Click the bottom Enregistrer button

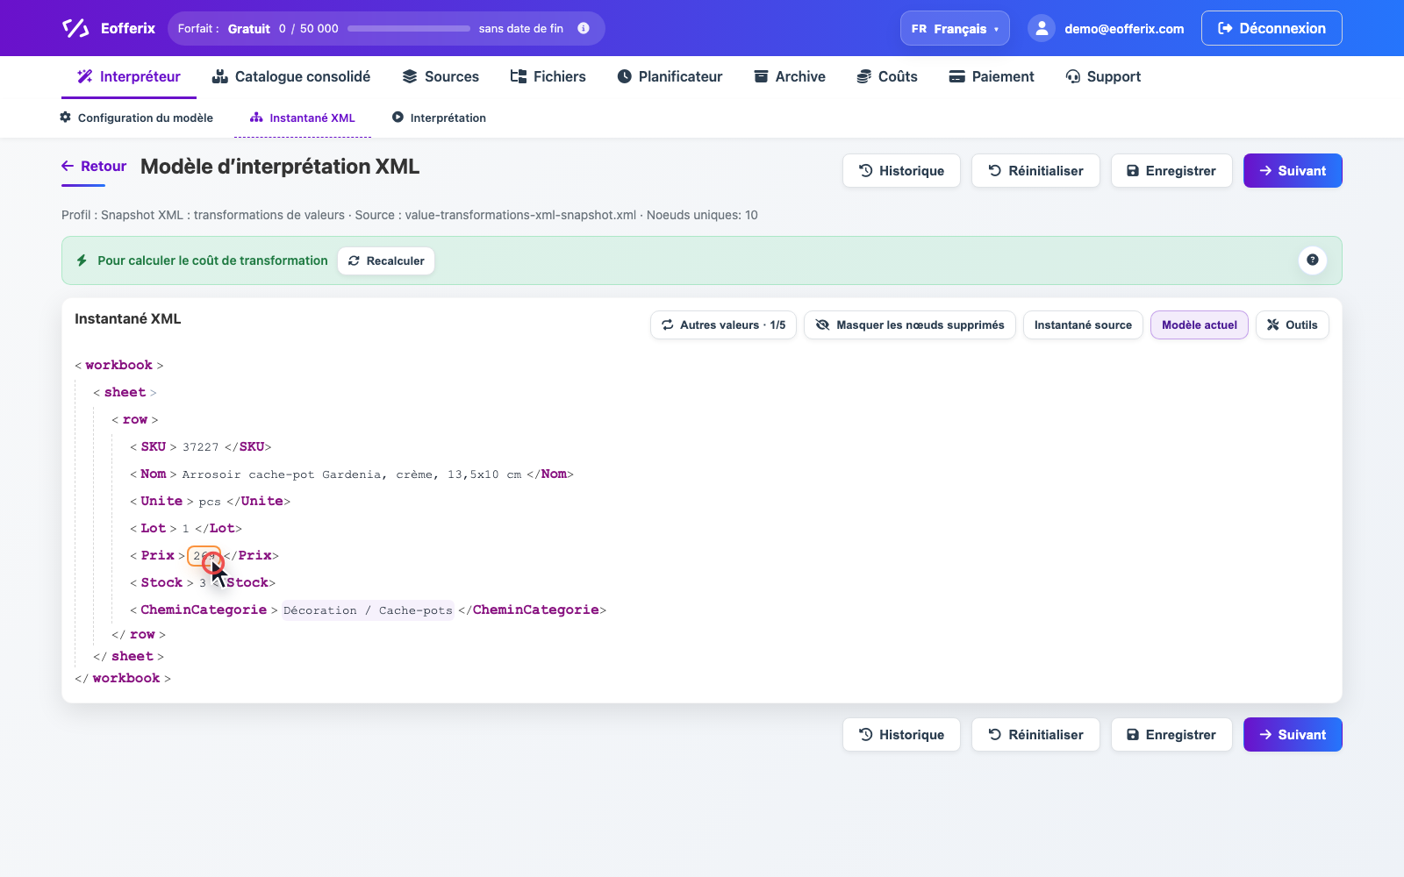1171,735
